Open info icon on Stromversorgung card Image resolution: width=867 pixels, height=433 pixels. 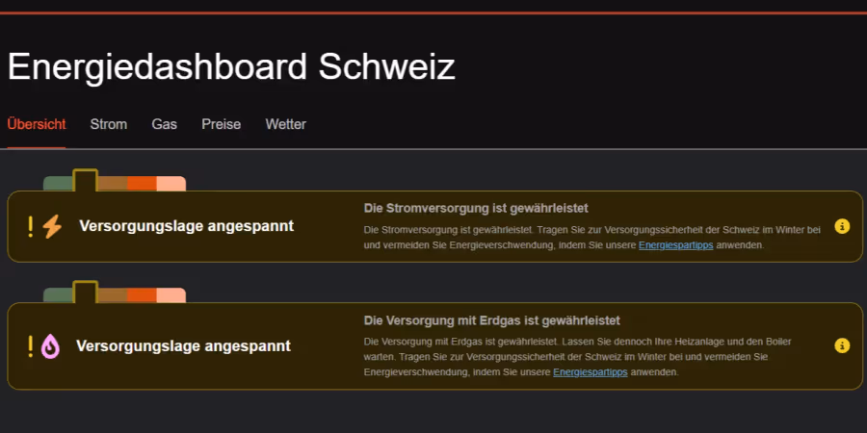point(842,226)
